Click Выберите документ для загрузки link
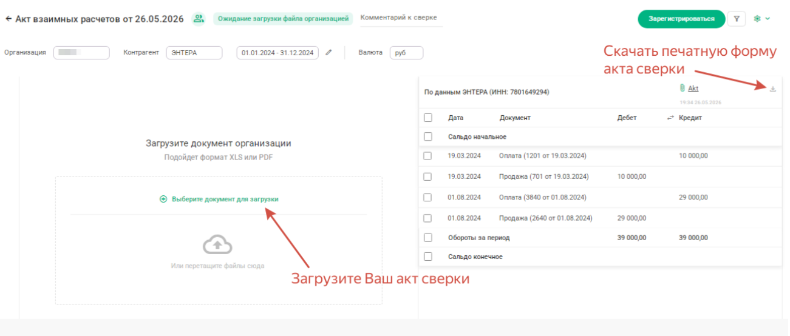 click(x=225, y=199)
